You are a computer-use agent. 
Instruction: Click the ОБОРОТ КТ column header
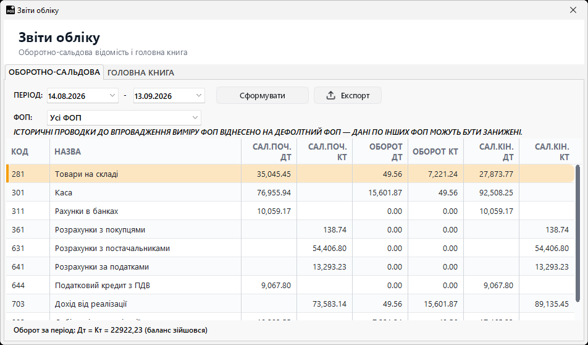(x=435, y=151)
